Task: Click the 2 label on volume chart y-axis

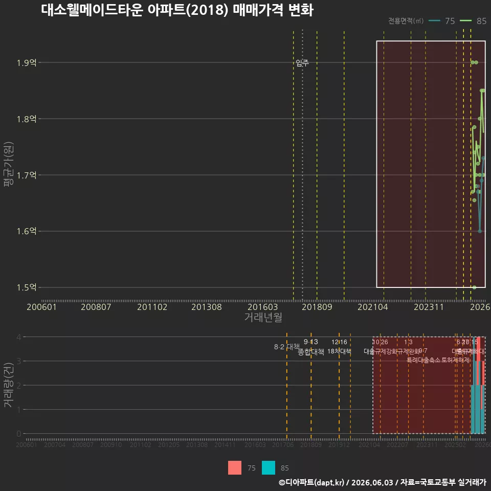Action: [x=19, y=385]
